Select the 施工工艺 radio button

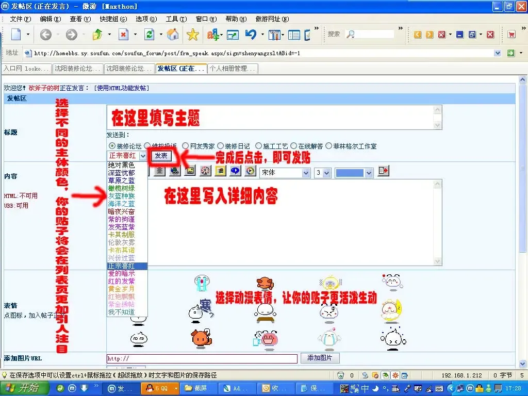click(258, 146)
